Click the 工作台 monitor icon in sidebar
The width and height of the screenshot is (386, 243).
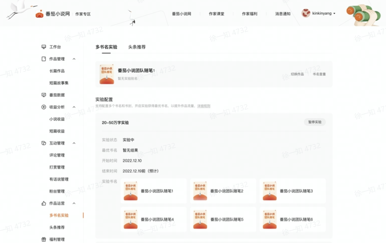coord(44,47)
